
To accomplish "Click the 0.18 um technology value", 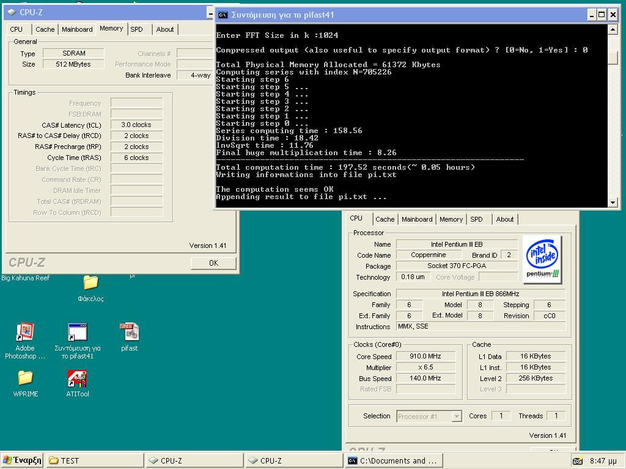I will click(413, 277).
